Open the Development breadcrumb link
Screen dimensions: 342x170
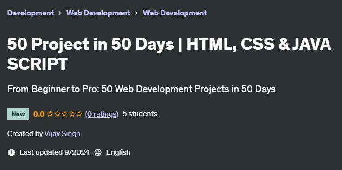click(x=31, y=13)
